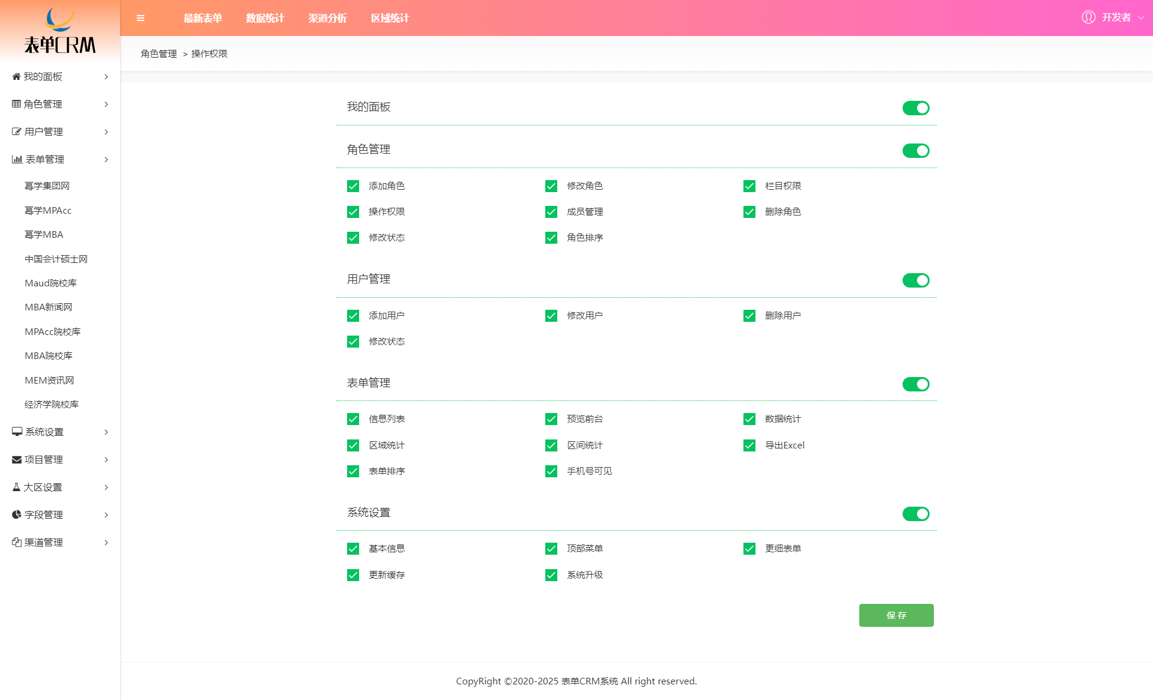Select the 数据统计 top navigation tab
Screen dimensions: 1153x700
point(264,17)
